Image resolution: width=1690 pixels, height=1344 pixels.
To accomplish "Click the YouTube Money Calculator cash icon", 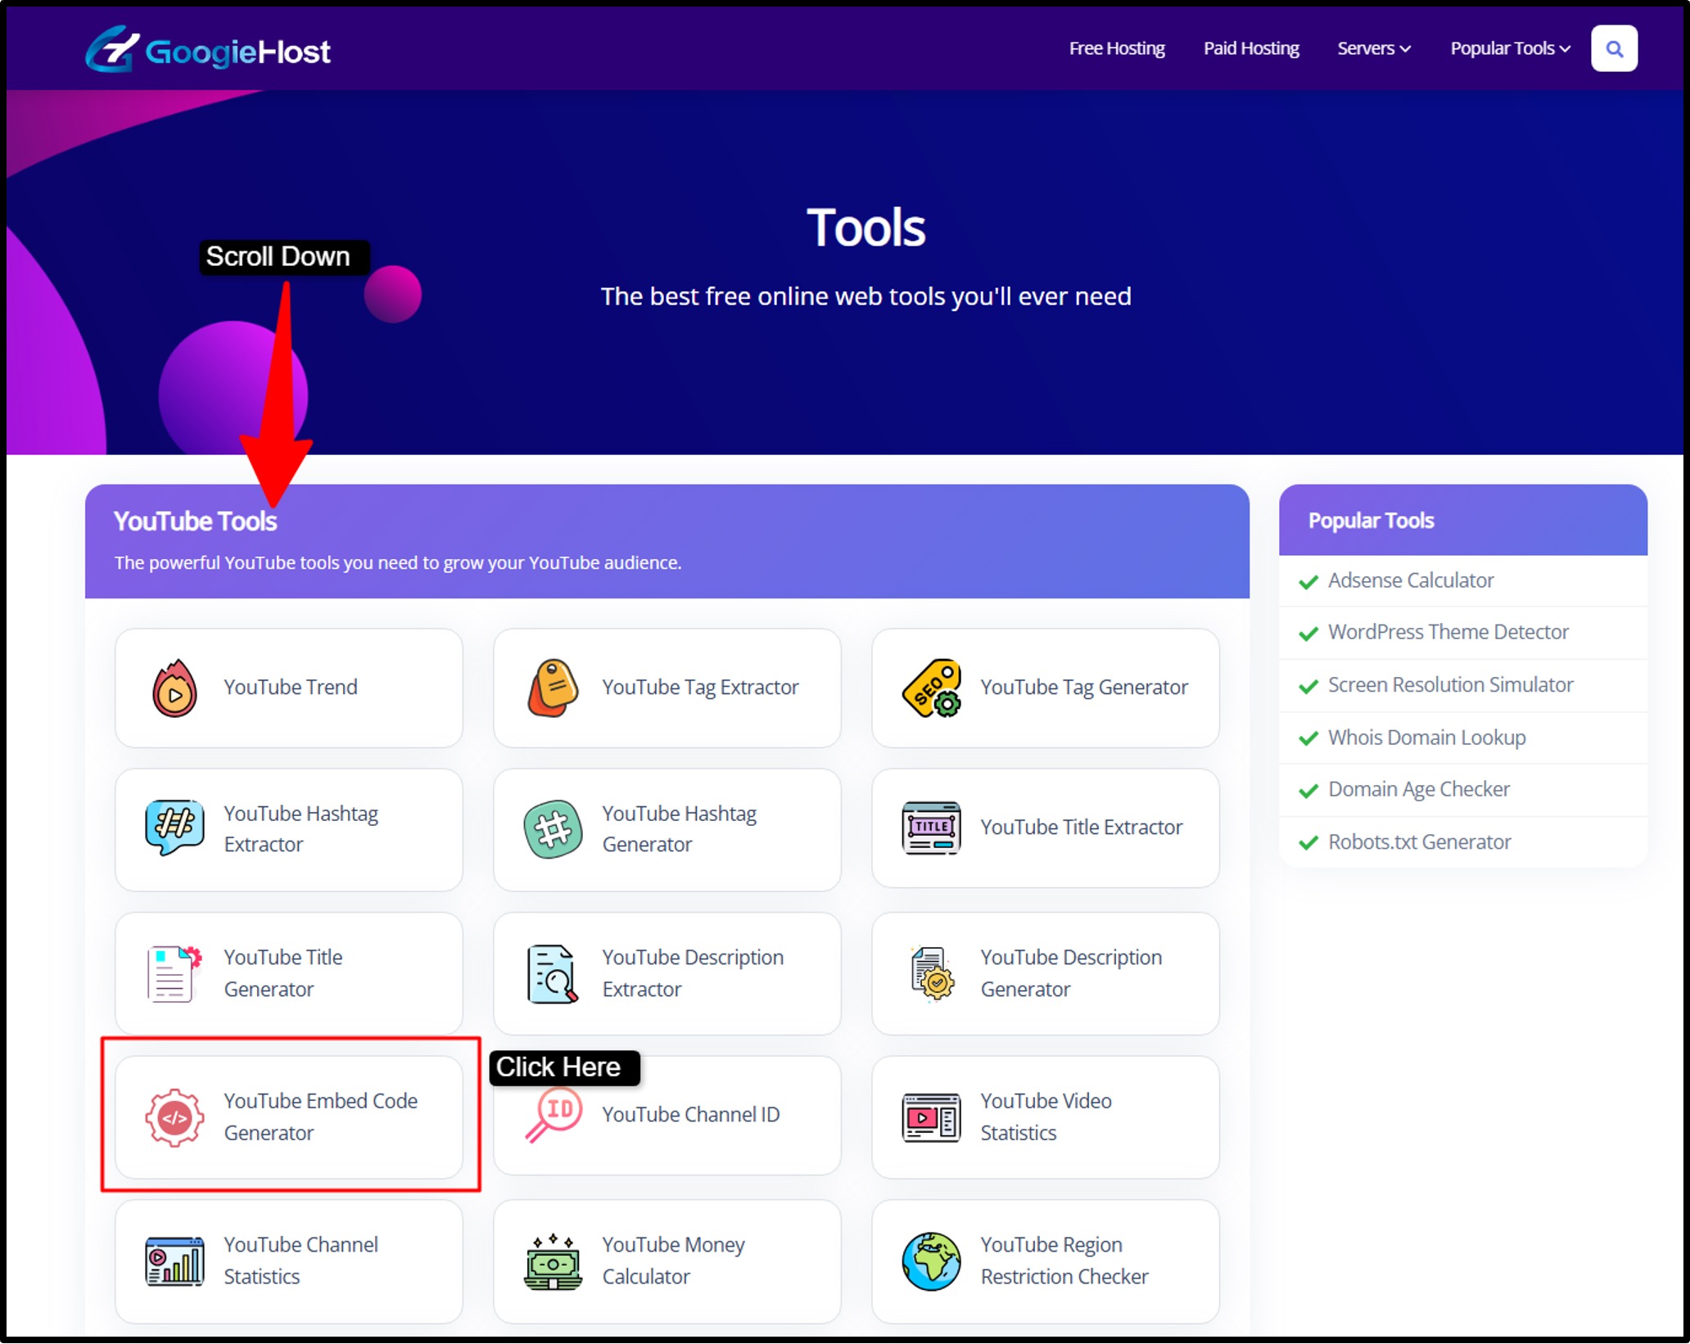I will point(553,1261).
